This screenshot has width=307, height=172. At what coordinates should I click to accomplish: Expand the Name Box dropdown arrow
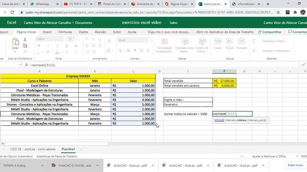pyautogui.click(x=20, y=65)
